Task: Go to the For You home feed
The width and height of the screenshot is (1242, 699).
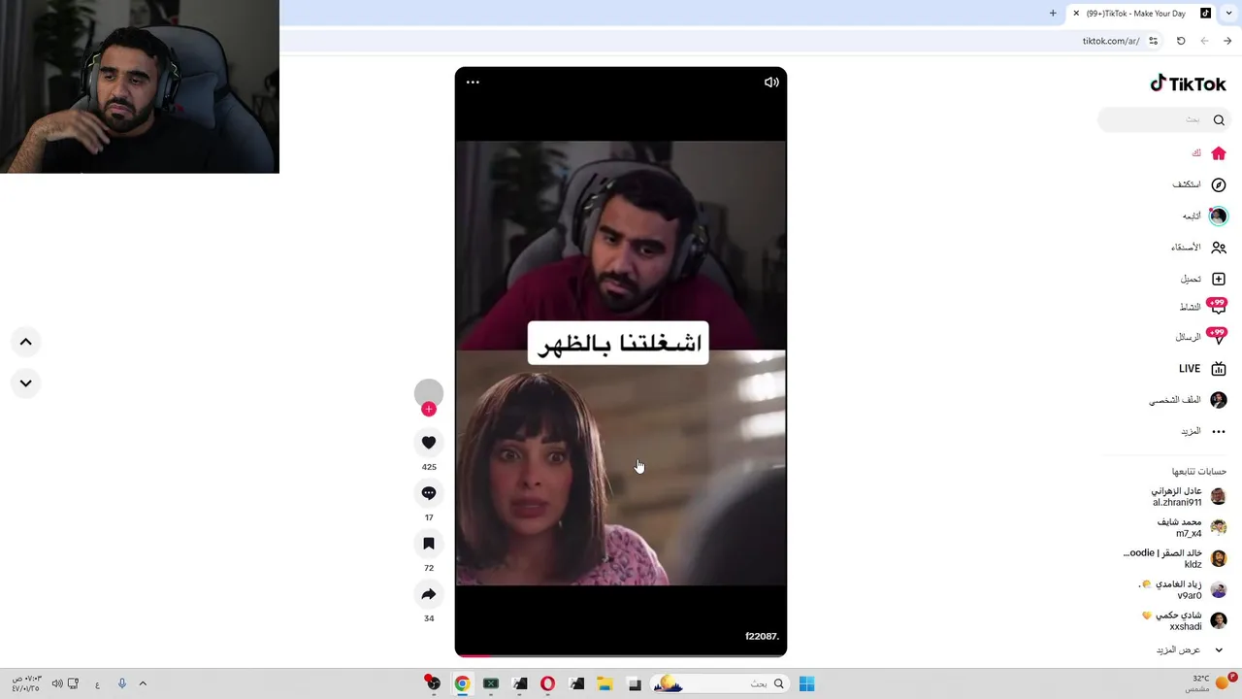Action: tap(1209, 153)
